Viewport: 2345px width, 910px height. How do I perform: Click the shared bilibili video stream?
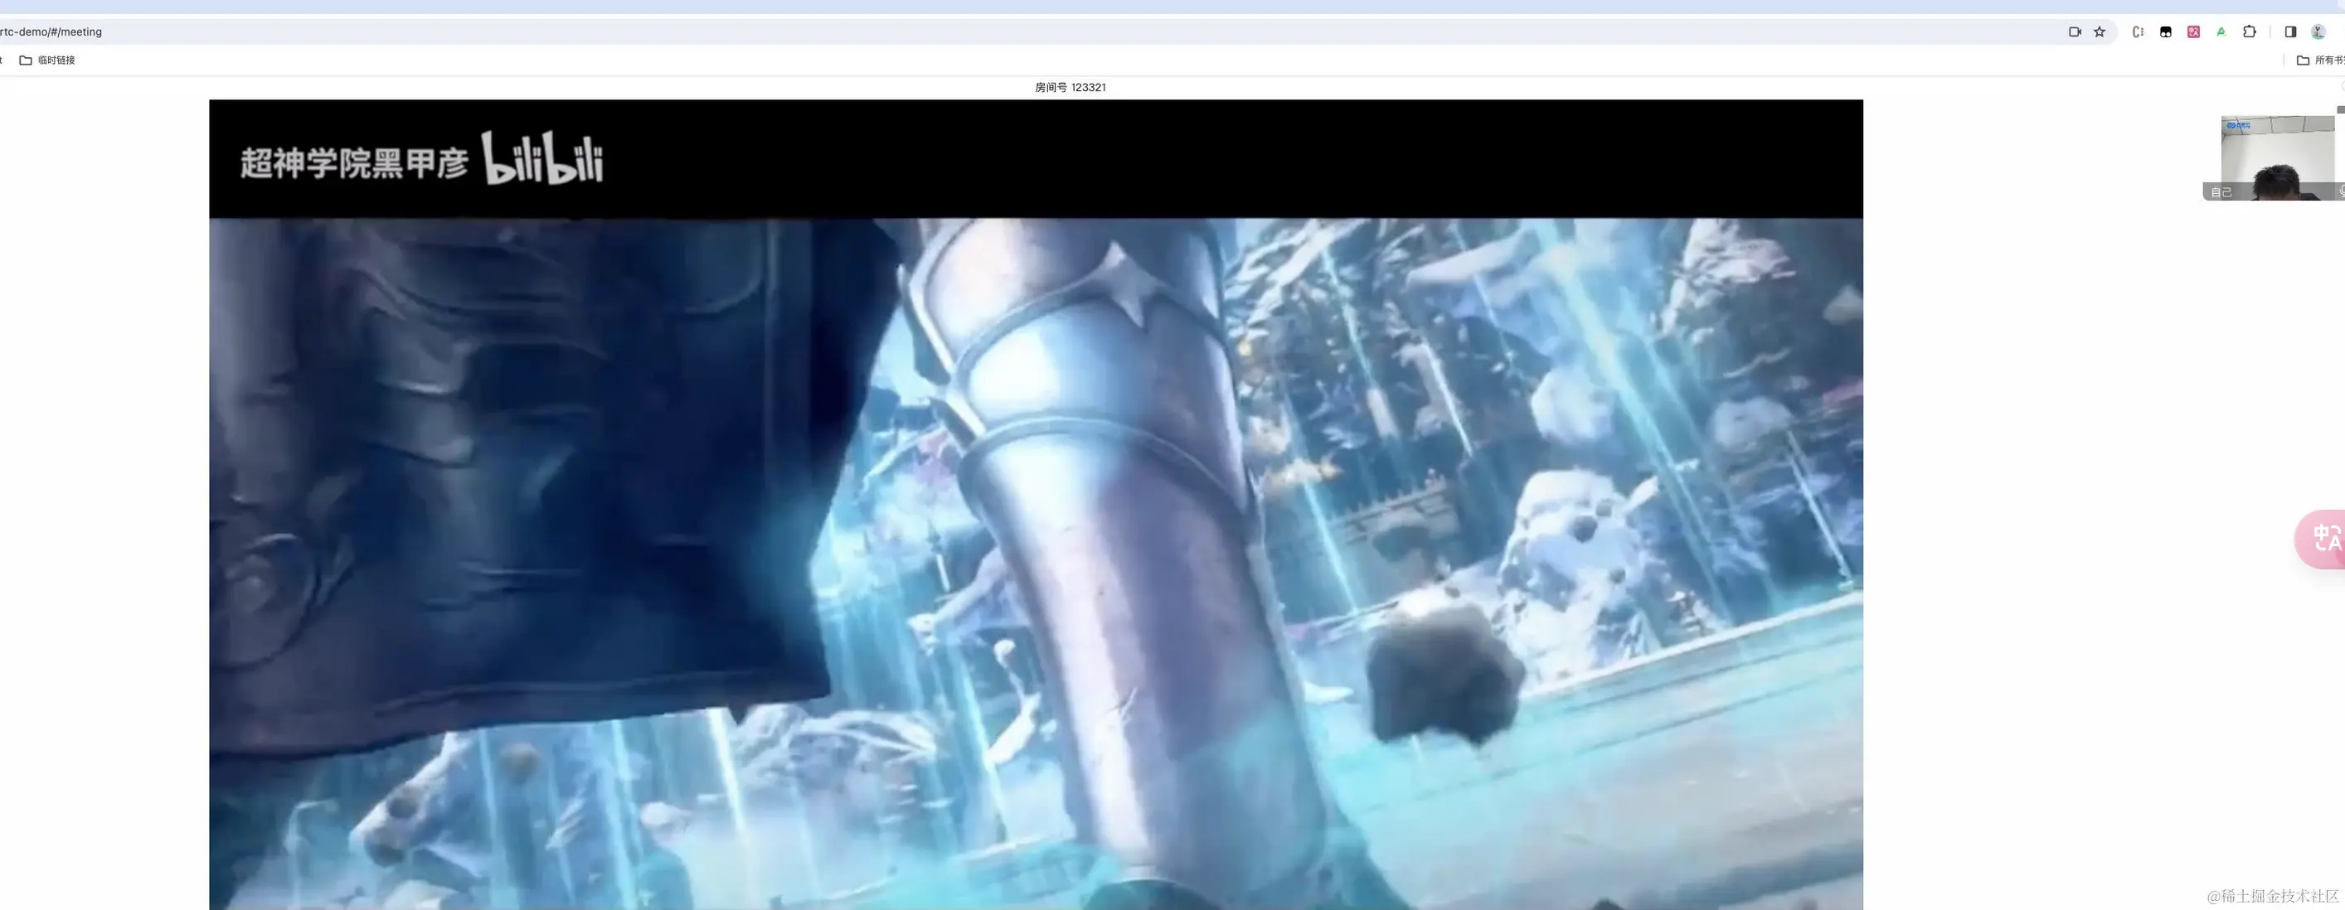point(1036,505)
